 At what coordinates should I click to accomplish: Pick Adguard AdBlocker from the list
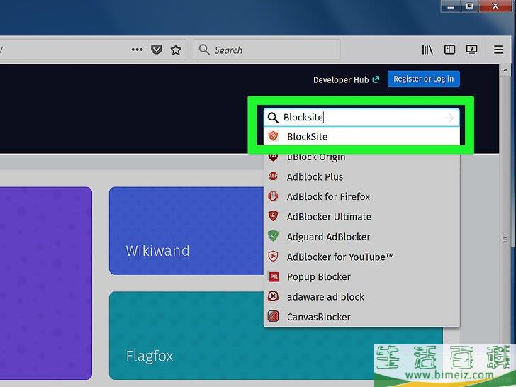tap(361, 237)
